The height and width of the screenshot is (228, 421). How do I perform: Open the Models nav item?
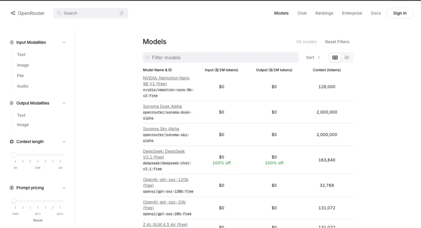pos(281,13)
